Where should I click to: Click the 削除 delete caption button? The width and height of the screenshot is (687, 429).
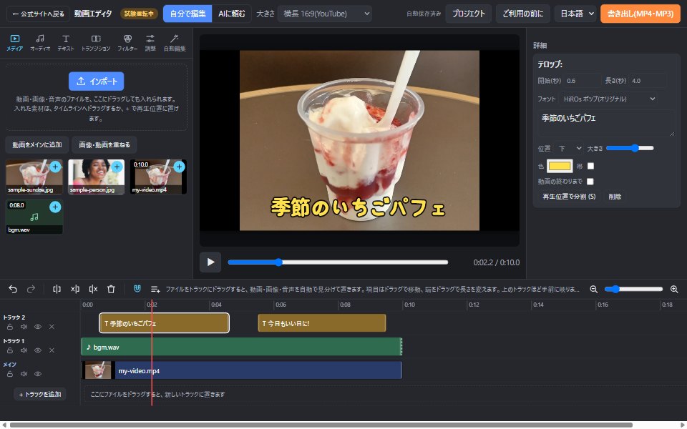coord(615,197)
